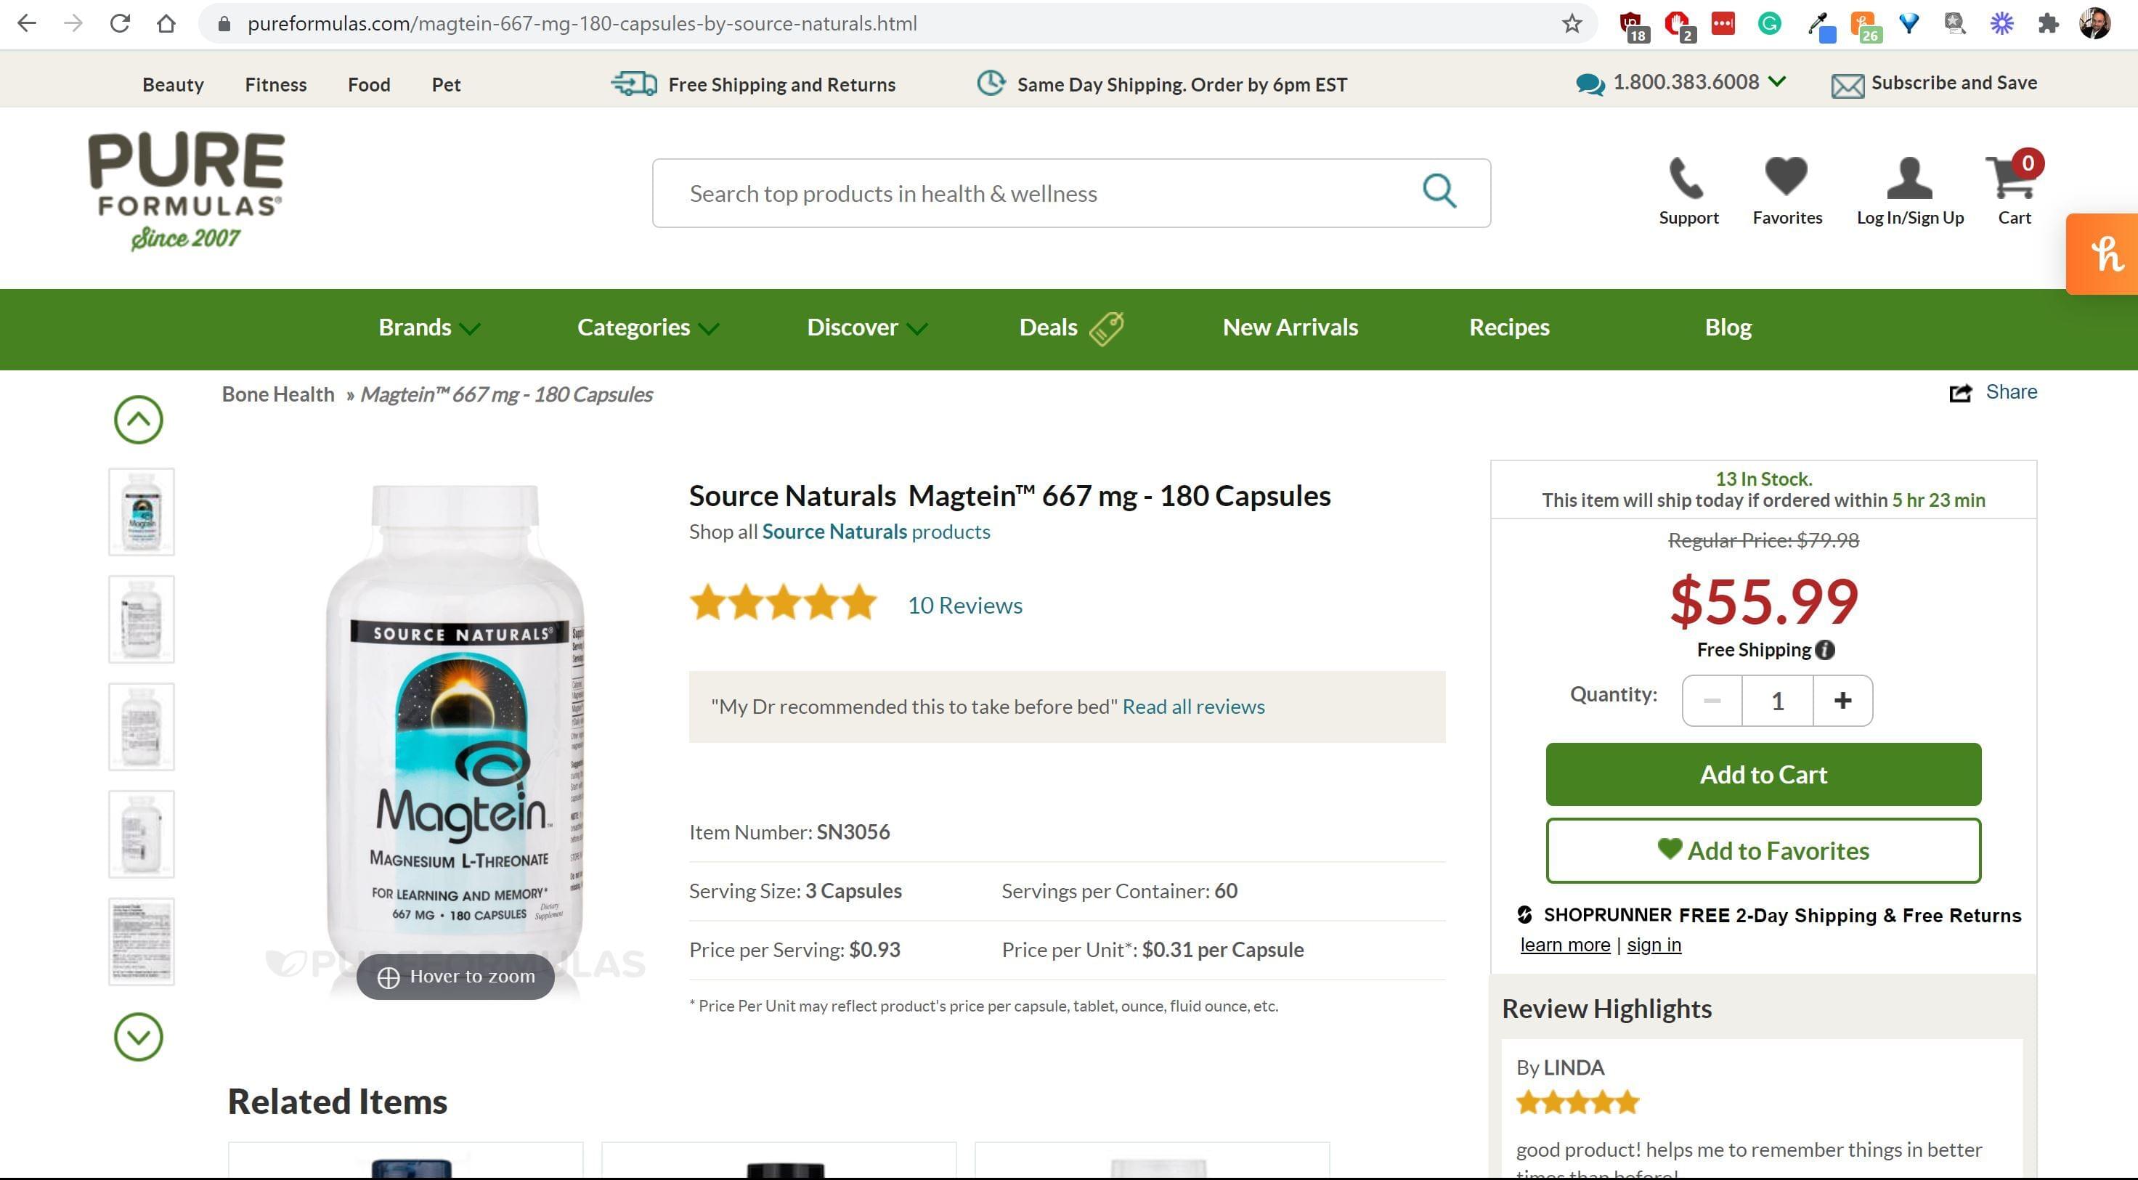Select the first product bottle thumbnail
Screen dimensions: 2138x1180
click(x=141, y=512)
